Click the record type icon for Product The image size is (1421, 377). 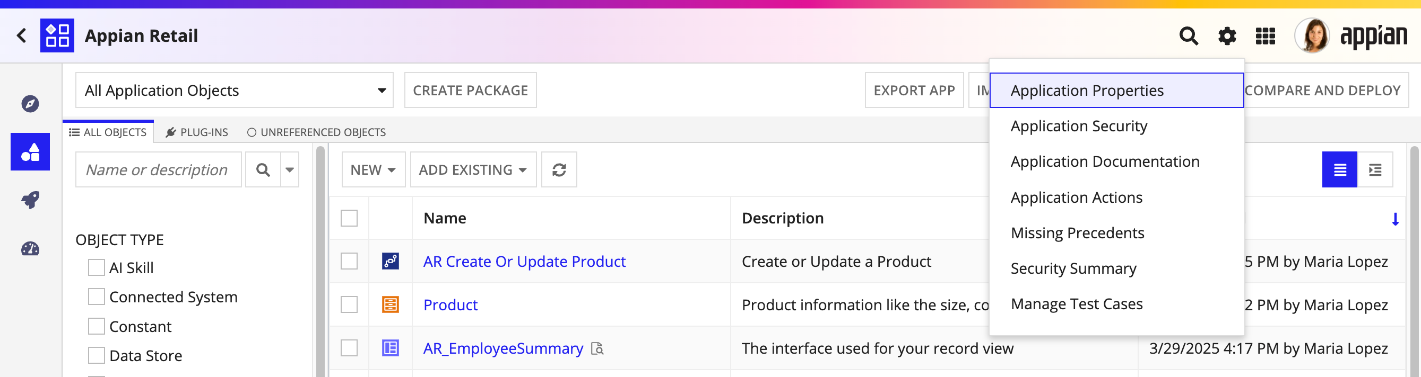tap(391, 304)
